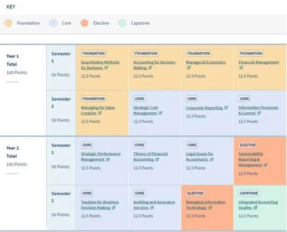Screen dimensions: 287x232
Task: Click external link icon under Financial Management
Action: [241, 68]
